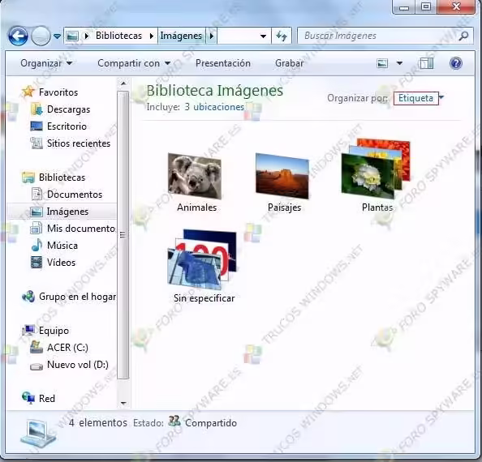Choose Grabar in the toolbar
Viewport: 482px width, 462px height.
click(289, 63)
